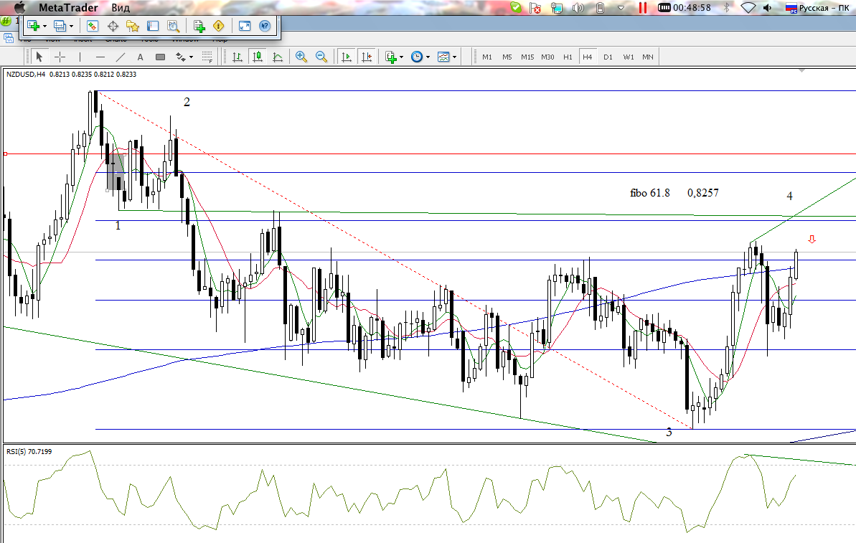Open the Вид menu
This screenshot has height=543, width=856.
pyautogui.click(x=121, y=8)
